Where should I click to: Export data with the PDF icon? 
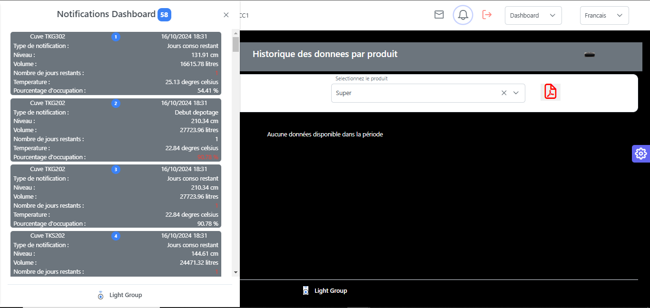(551, 92)
